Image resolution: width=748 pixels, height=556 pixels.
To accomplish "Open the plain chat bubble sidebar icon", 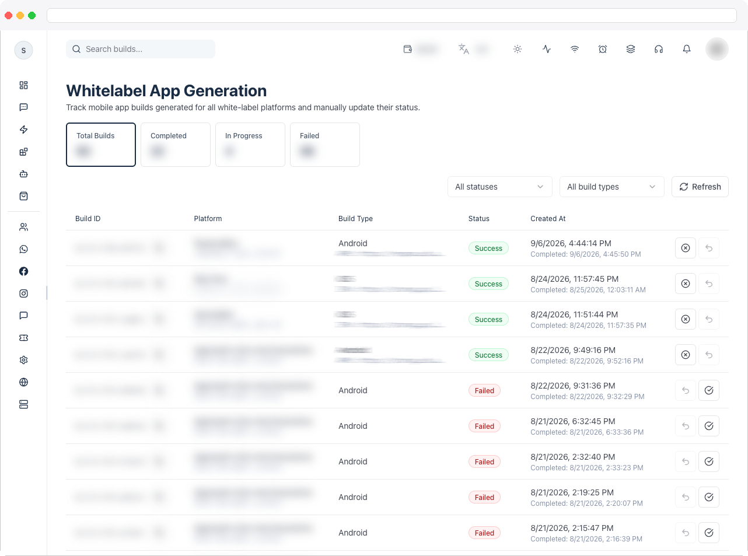I will (x=23, y=316).
